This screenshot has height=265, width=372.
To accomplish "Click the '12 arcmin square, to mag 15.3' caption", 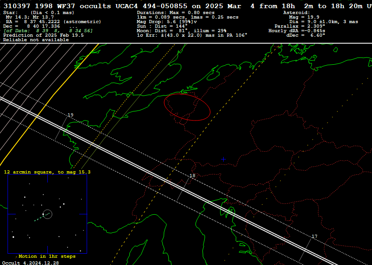I will click(47, 172).
